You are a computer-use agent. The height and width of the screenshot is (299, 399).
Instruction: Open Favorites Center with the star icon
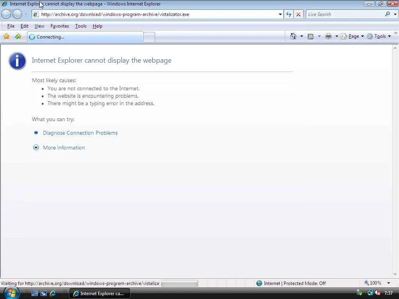point(6,37)
